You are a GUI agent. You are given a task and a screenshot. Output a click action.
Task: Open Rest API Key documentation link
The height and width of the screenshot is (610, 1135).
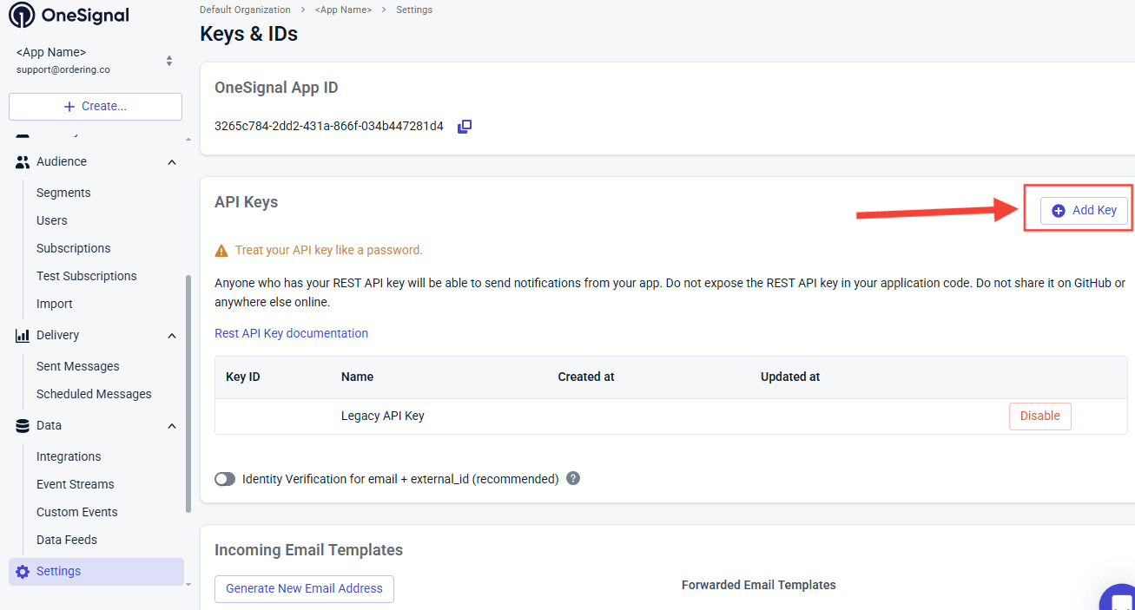pyautogui.click(x=291, y=333)
